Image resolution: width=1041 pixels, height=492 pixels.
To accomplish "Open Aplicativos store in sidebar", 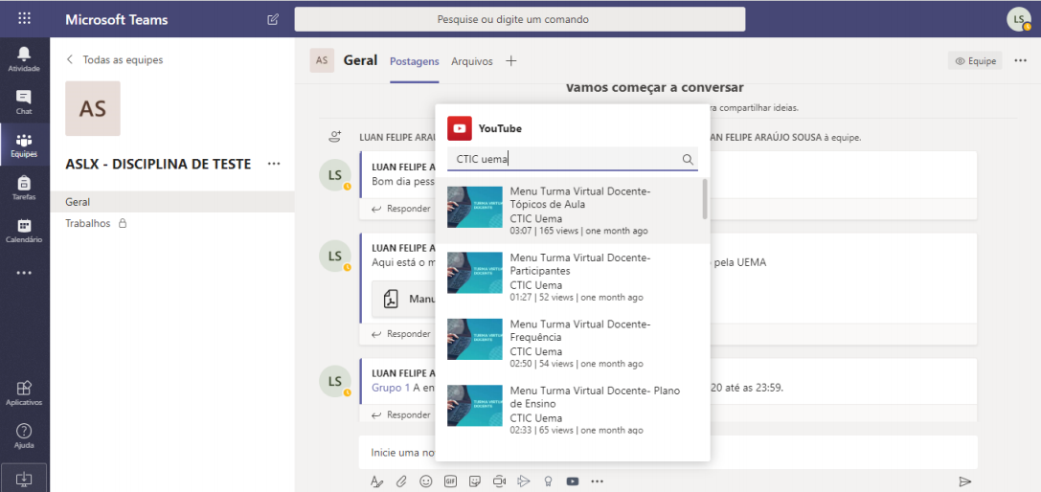I will tap(24, 392).
